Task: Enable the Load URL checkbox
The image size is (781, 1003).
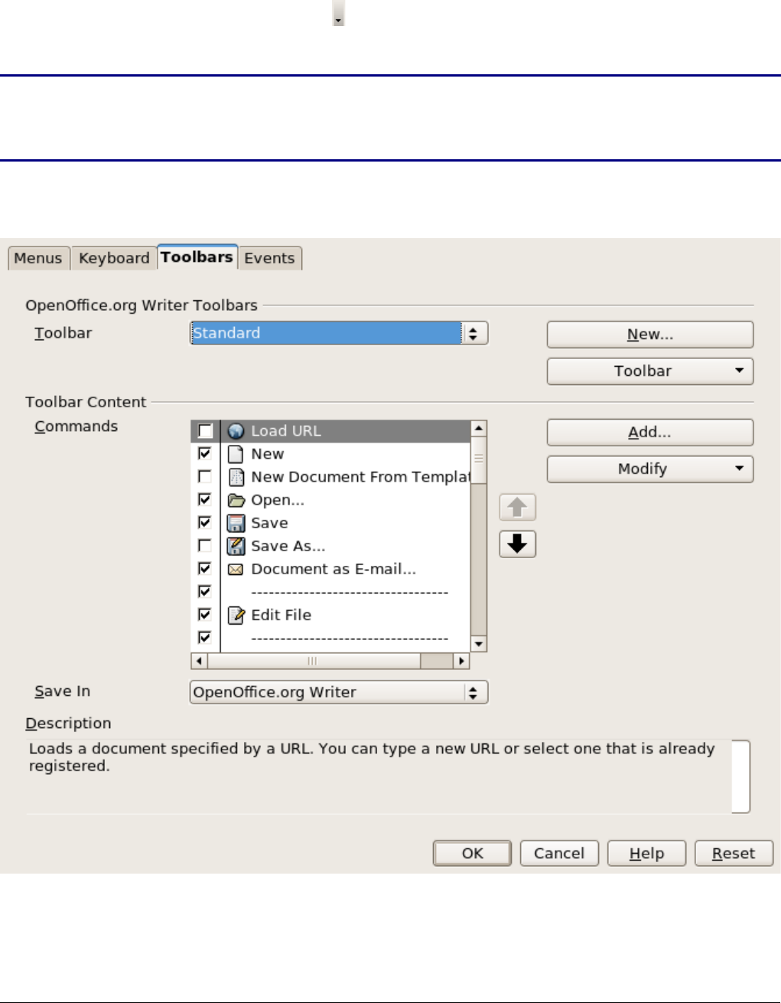Action: pos(205,431)
